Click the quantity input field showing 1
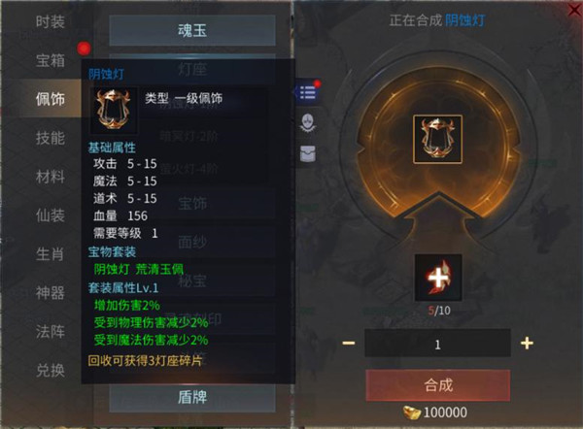Viewport: 583px width, 429px height. coord(437,344)
